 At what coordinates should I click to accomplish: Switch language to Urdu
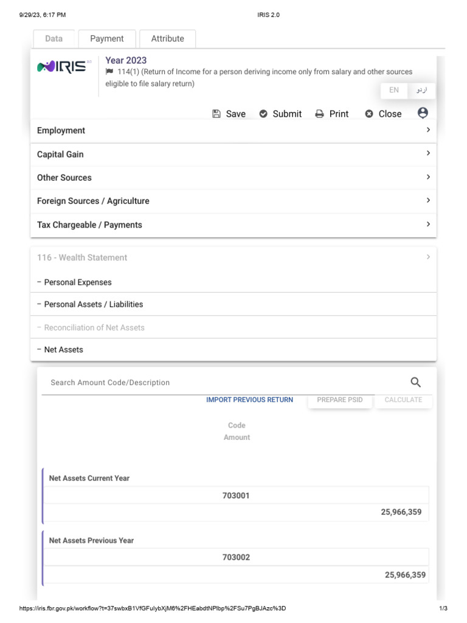click(421, 90)
